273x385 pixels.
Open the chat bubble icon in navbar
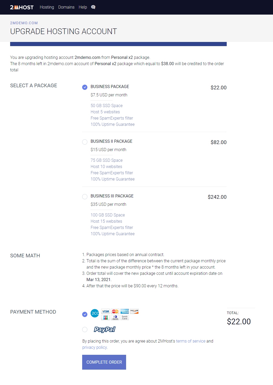pyautogui.click(x=93, y=7)
